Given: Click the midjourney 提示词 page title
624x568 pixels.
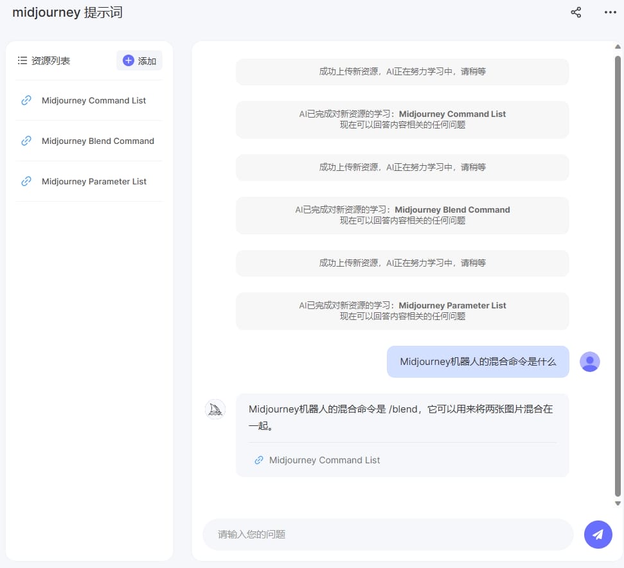Looking at the screenshot, I should 67,12.
